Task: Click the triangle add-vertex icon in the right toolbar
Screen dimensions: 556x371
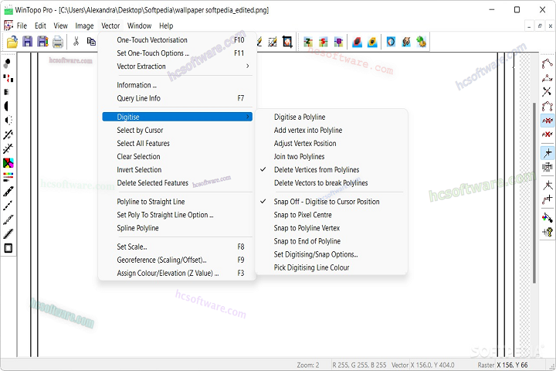Action: (548, 78)
